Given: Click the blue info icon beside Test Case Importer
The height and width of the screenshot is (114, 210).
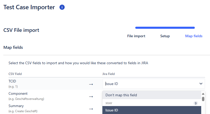Looking at the screenshot, I should pos(62,7).
